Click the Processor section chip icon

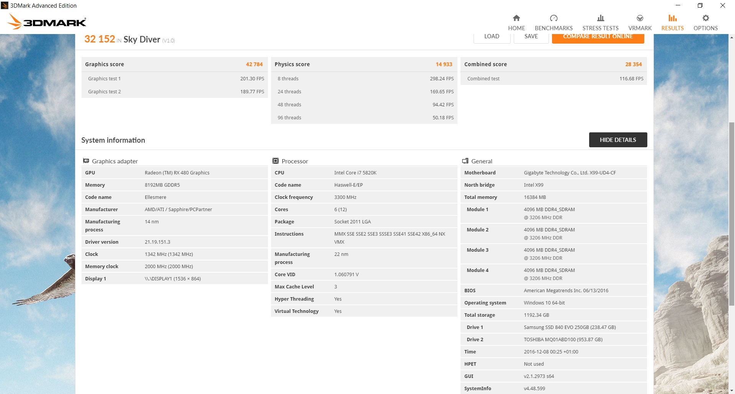tap(276, 161)
